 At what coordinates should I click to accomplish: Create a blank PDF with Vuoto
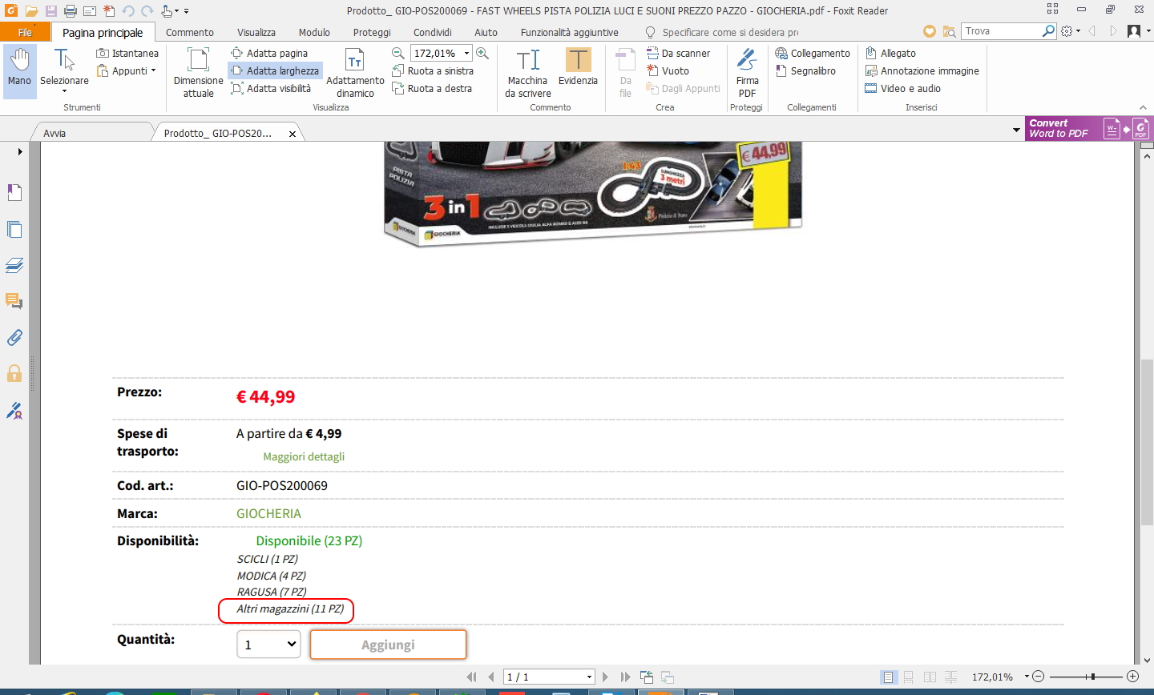pos(668,70)
